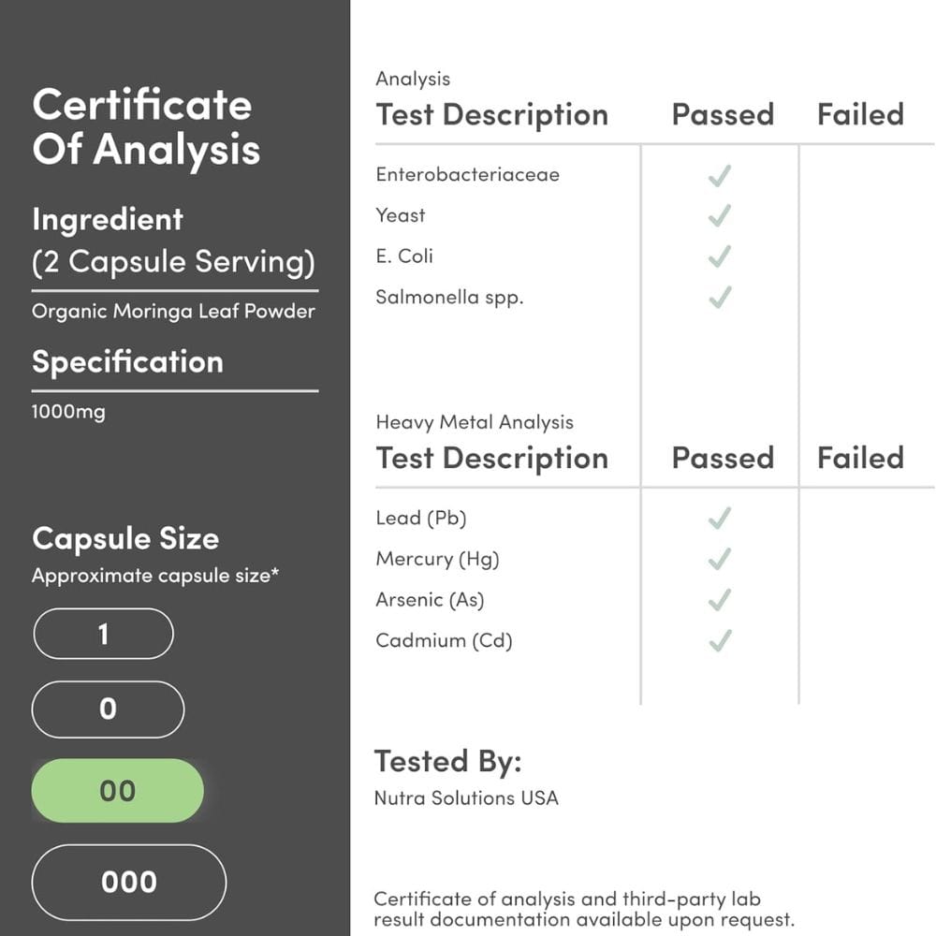Click the Mercury (Hg) passed checkmark
Viewport: 936px width, 936px height.
tap(719, 560)
